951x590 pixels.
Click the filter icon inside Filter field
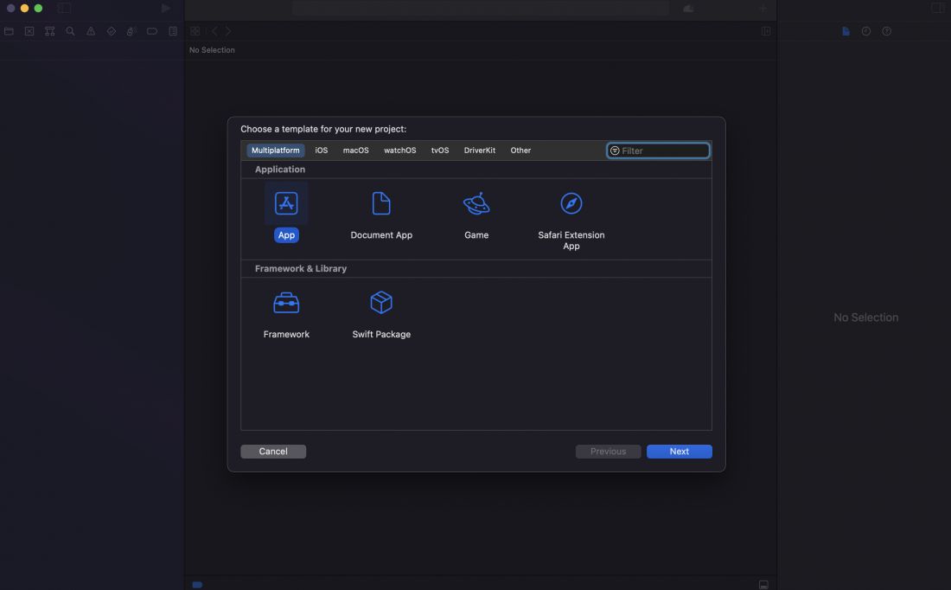coord(615,151)
